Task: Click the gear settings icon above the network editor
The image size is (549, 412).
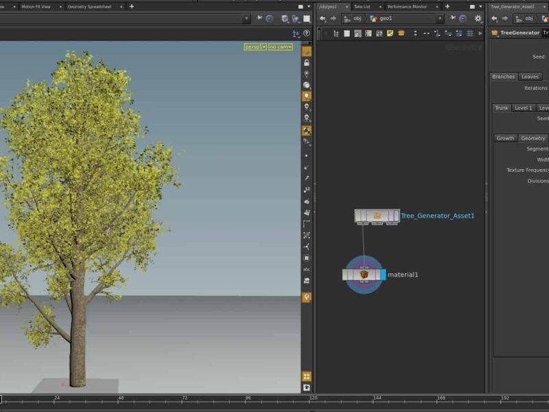Action: (477, 18)
